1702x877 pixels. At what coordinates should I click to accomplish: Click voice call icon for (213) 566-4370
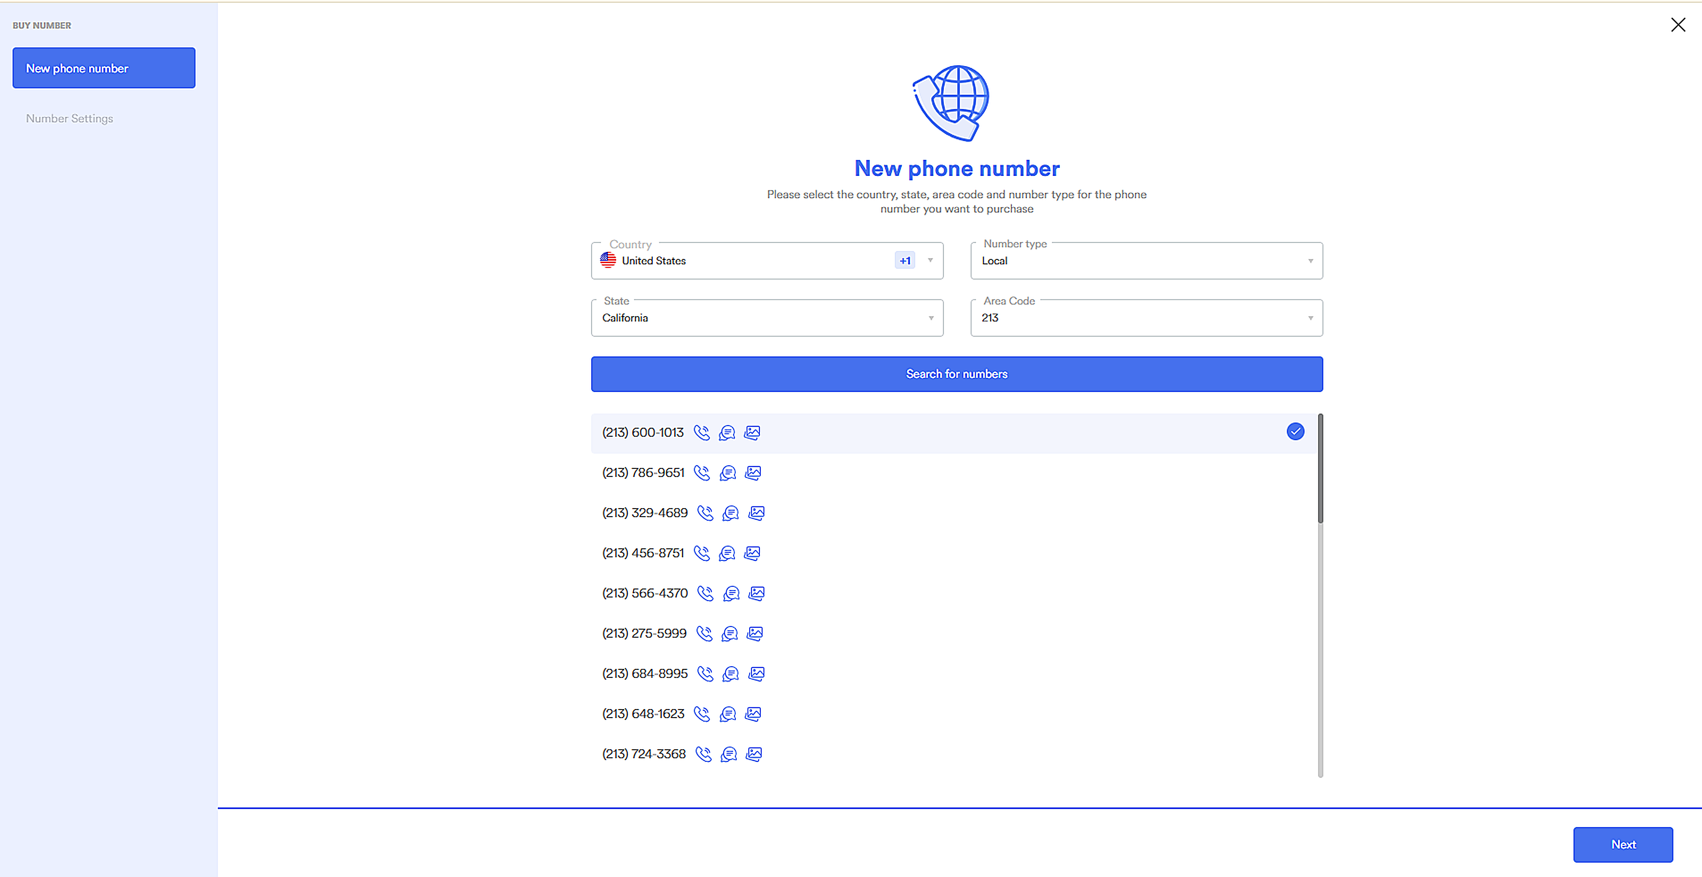[x=705, y=593]
